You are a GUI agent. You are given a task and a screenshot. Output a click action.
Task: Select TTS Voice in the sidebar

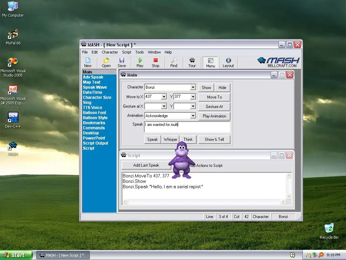93,108
